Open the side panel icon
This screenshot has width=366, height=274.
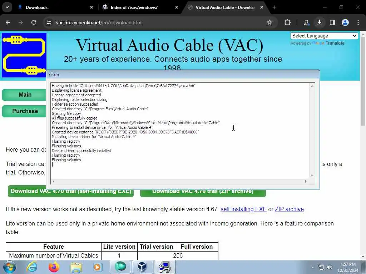(x=332, y=22)
